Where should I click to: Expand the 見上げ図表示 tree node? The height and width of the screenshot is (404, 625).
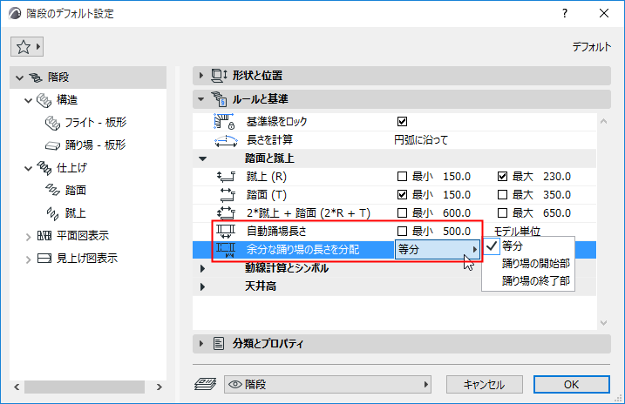(x=28, y=260)
